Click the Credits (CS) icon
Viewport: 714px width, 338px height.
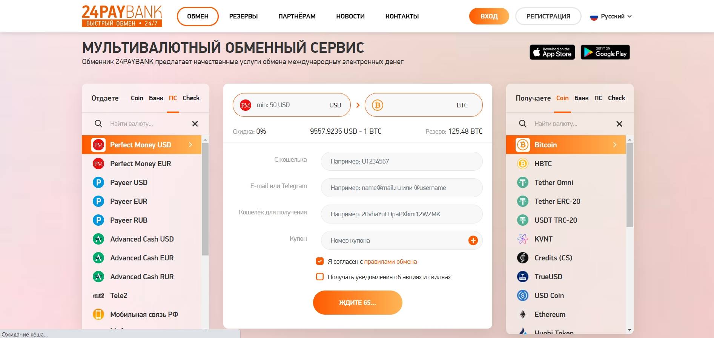(x=523, y=258)
